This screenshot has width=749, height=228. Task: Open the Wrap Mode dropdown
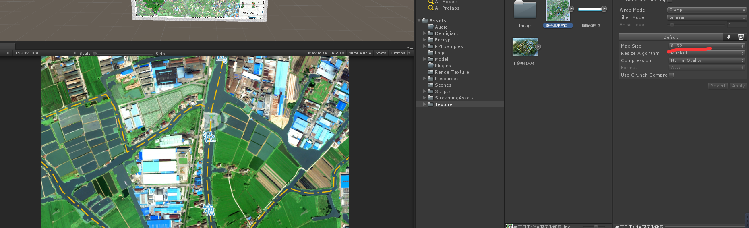click(707, 10)
